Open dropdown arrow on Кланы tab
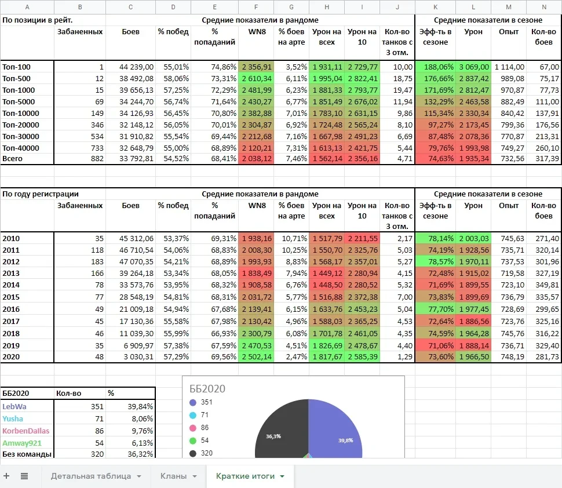 click(195, 476)
